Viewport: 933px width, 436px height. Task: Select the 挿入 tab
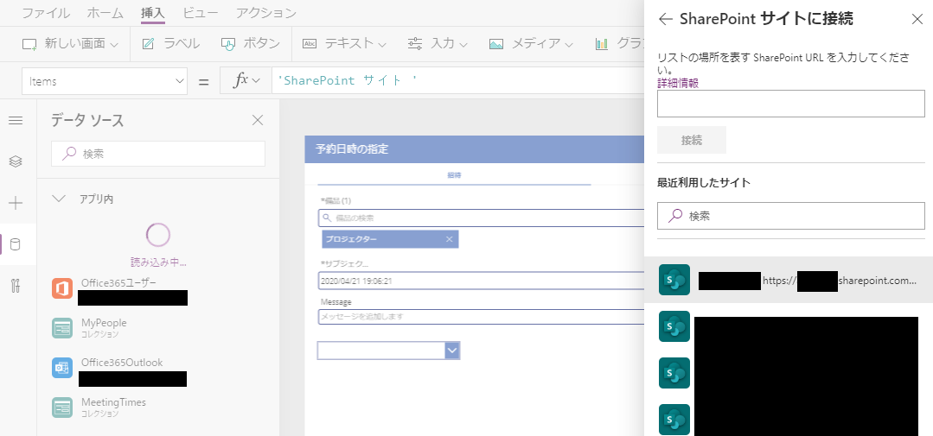tap(153, 13)
